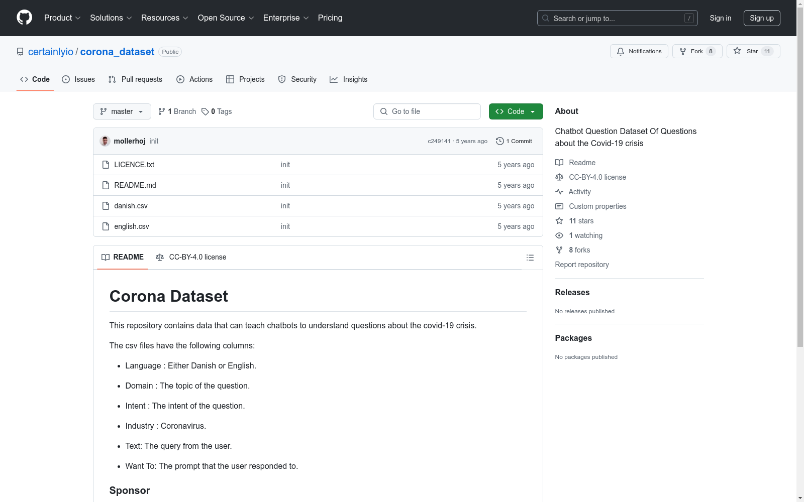Select the Code repository tab
This screenshot has height=502, width=804.
35,79
